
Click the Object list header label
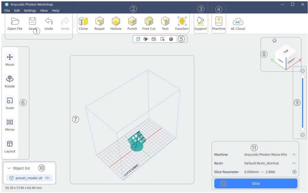coord(21,168)
